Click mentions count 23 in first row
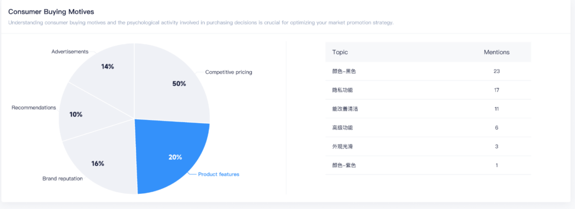The height and width of the screenshot is (209, 575). pos(496,71)
